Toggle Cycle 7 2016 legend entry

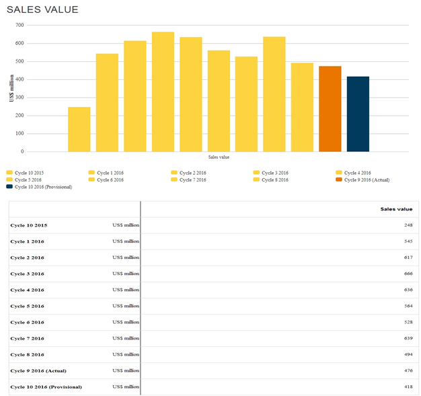click(188, 180)
